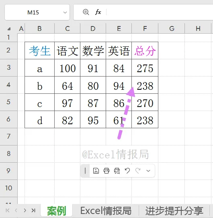213x218 pixels.
Task: Click the magnifier zoom icon in formula bar
Action: coord(86,12)
